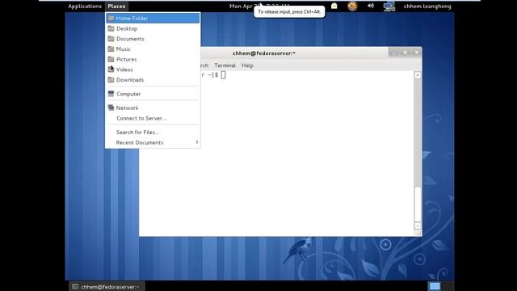Viewport: 517px width, 291px height.
Task: Minimize the terminal window
Action: pos(393,53)
